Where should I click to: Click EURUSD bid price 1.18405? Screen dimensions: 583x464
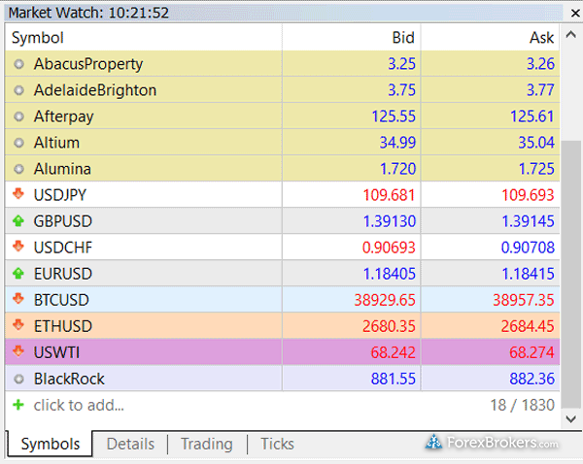click(x=390, y=274)
